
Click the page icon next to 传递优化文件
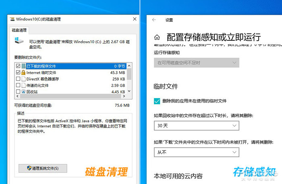tap(23, 85)
